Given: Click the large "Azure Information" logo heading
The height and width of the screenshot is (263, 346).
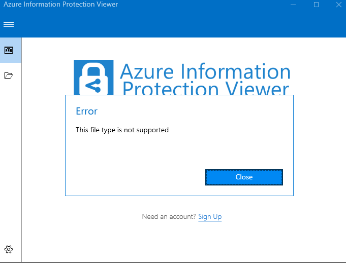Looking at the screenshot, I should [205, 71].
